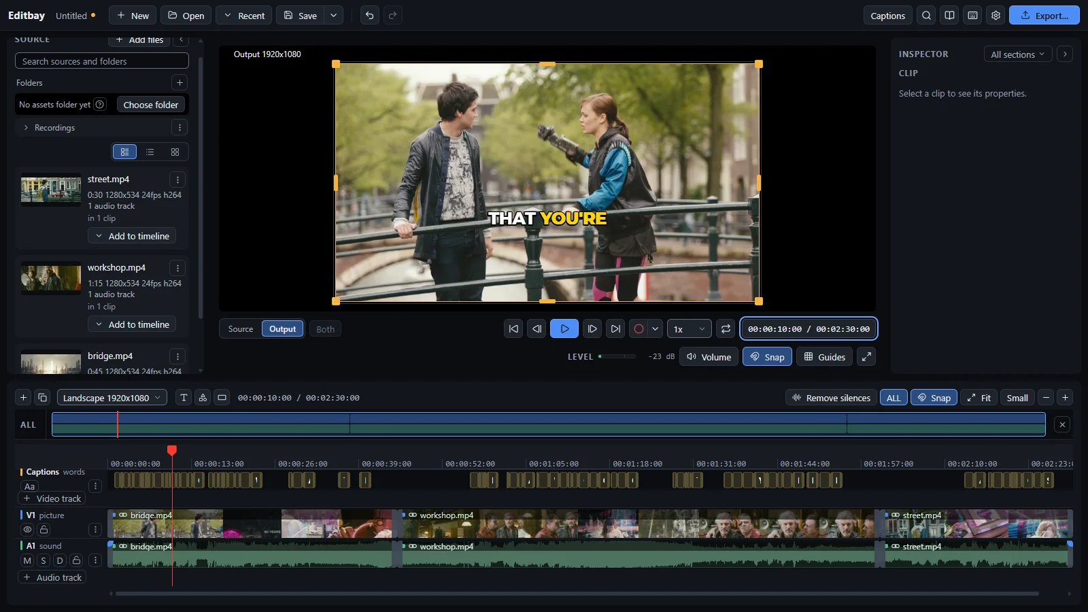Open the Recordings more options menu
This screenshot has width=1088, height=612.
pos(180,128)
